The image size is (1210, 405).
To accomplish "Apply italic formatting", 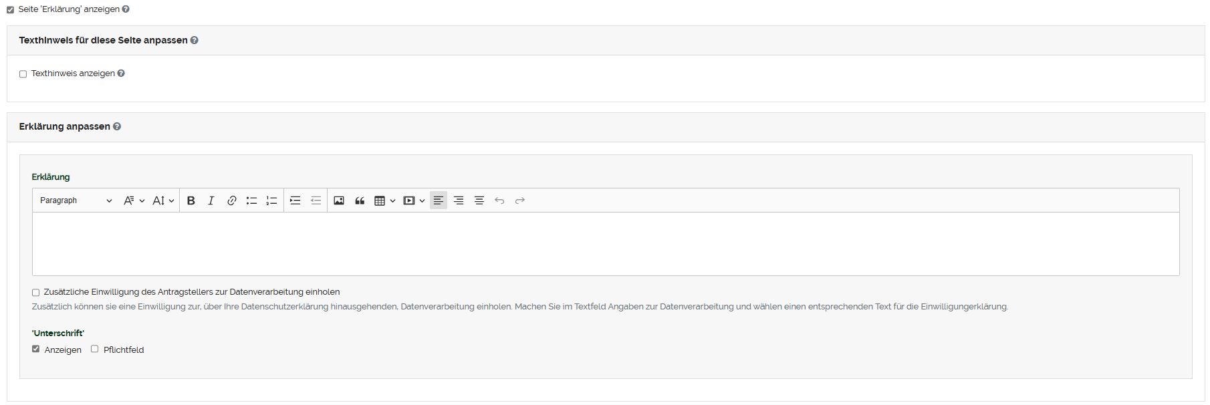I will 211,200.
